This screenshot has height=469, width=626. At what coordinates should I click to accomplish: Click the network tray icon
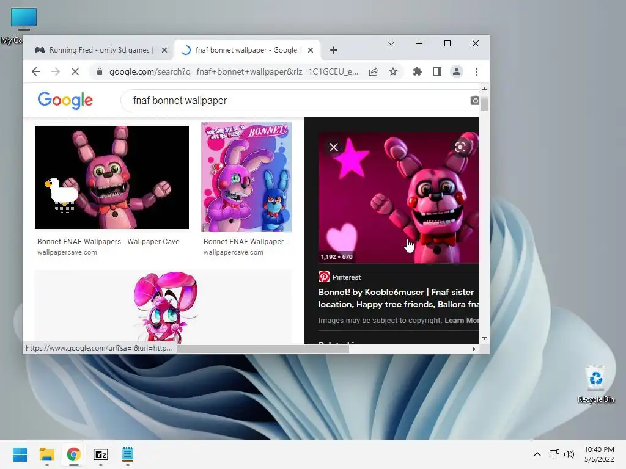(554, 454)
